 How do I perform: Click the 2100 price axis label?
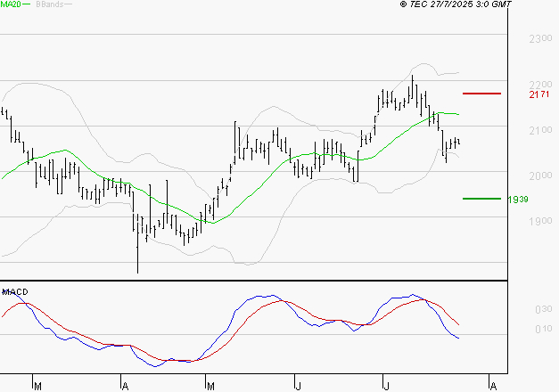pos(540,130)
